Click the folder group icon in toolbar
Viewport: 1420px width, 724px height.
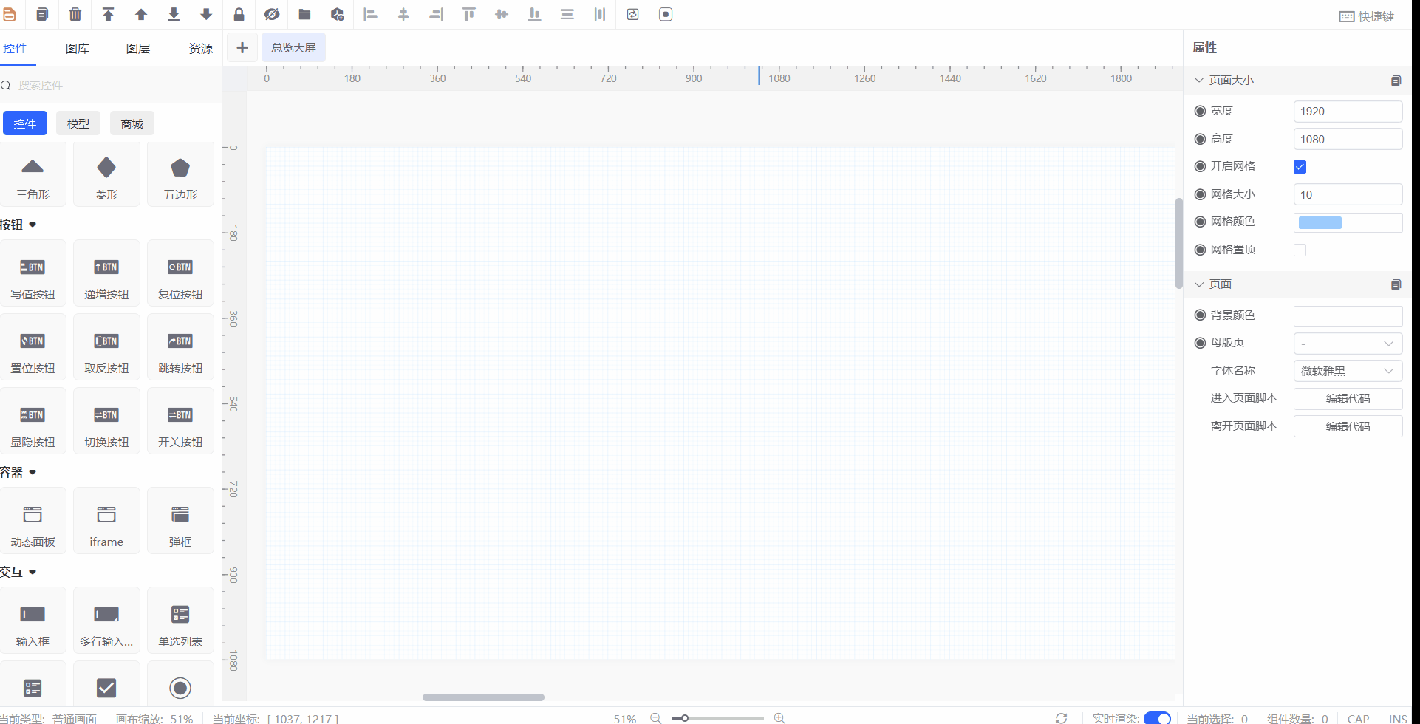(304, 14)
